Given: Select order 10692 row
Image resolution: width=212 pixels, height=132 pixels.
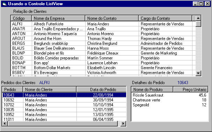Looking at the screenshot, I should click(x=64, y=100).
